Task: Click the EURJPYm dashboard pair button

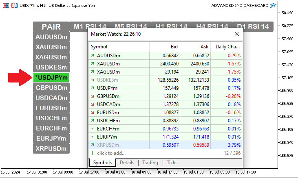Action: click(x=51, y=139)
